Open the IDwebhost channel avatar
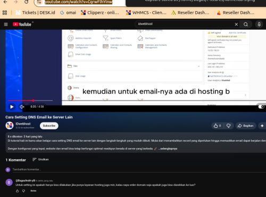The image size is (266, 197). pos(10,126)
